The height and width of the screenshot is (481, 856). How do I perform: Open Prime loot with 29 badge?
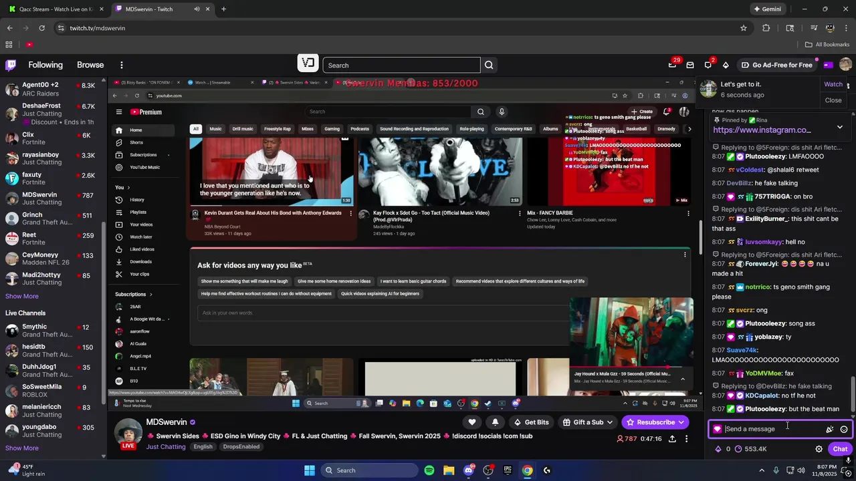tap(672, 65)
